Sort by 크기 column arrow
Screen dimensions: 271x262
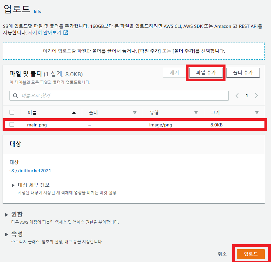[x=257, y=113]
